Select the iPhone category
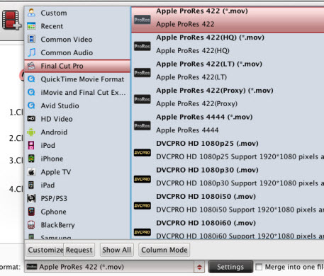Image resolution: width=324 pixels, height=276 pixels. click(77, 159)
